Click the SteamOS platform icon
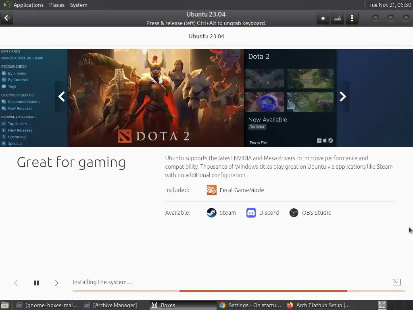Screen dimensions: 413x310 pyautogui.click(x=331, y=141)
